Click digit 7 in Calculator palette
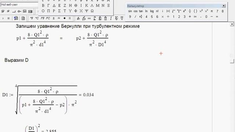 click(x=217, y=11)
